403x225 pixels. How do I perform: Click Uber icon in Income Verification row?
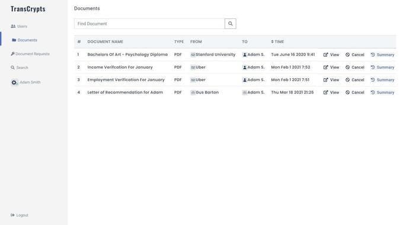(193, 67)
